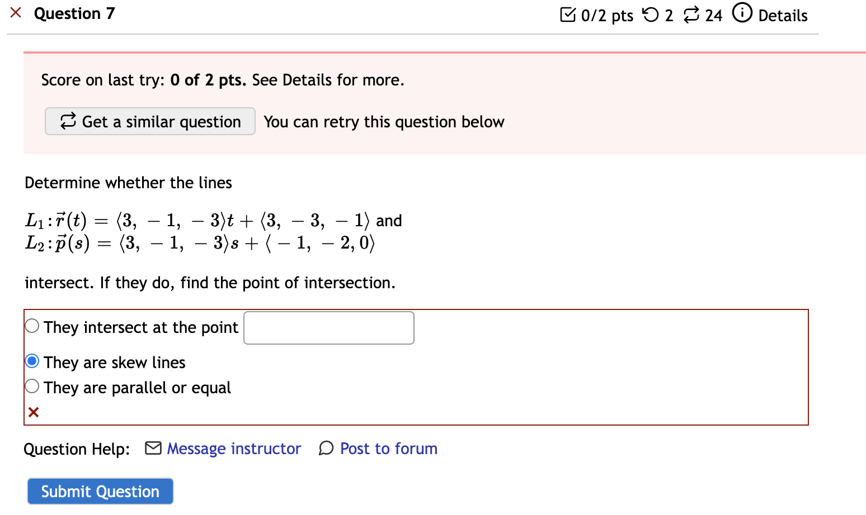The width and height of the screenshot is (866, 515).
Task: Click the red X incorrect answer mark
Action: point(34,412)
